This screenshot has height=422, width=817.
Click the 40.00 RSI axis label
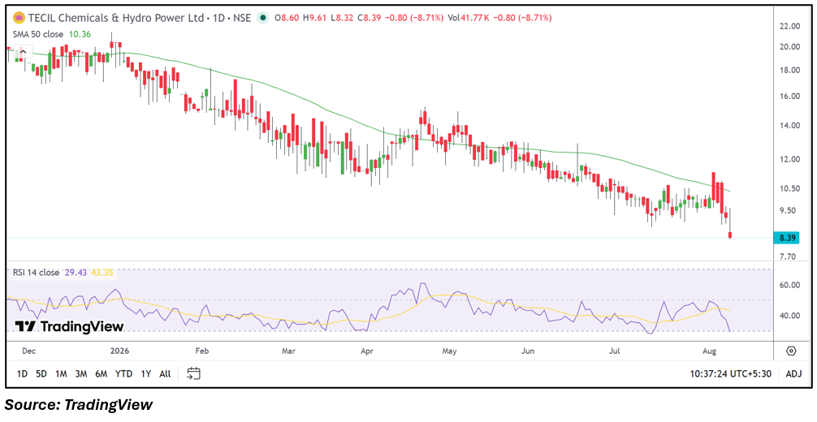point(789,316)
